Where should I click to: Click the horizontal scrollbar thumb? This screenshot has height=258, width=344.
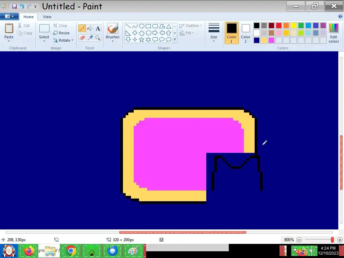tap(182, 232)
